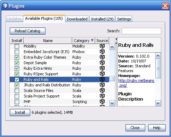
Task: Click the plugin list scroll-down arrow
Action: pos(112,103)
